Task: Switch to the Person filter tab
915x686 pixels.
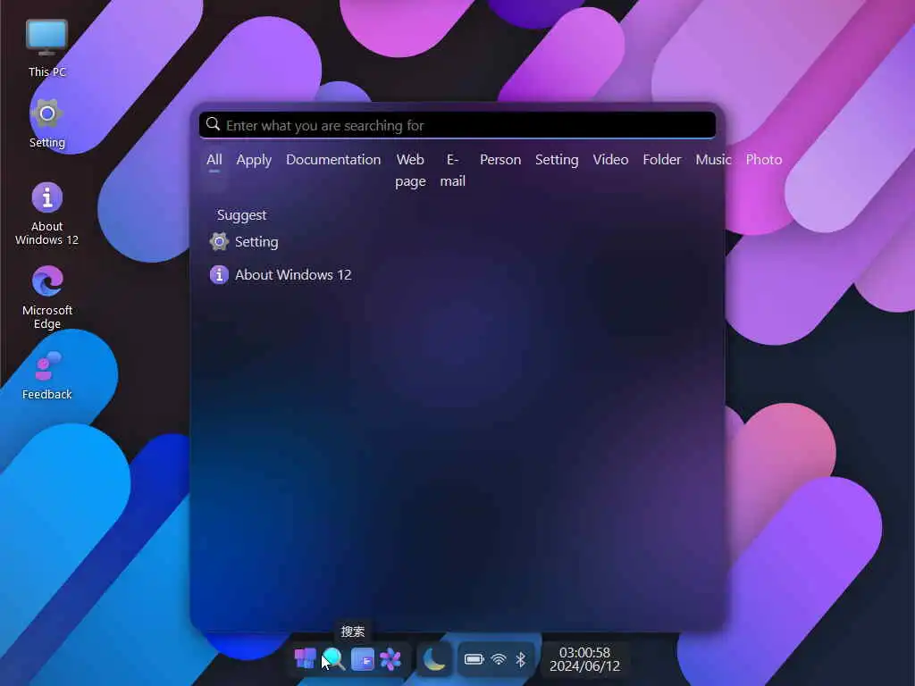Action: [500, 159]
